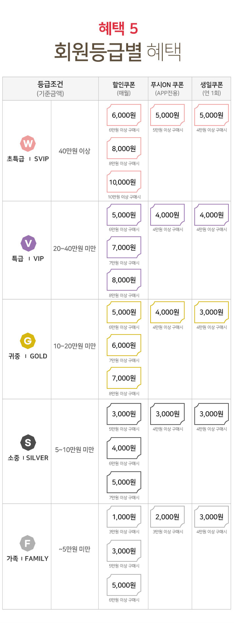Click the SILVER 4,000원 discount coupon
The image size is (234, 624).
point(124,448)
